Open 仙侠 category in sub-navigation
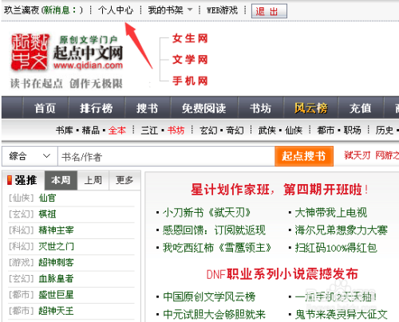This screenshot has width=399, height=322. pyautogui.click(x=294, y=131)
